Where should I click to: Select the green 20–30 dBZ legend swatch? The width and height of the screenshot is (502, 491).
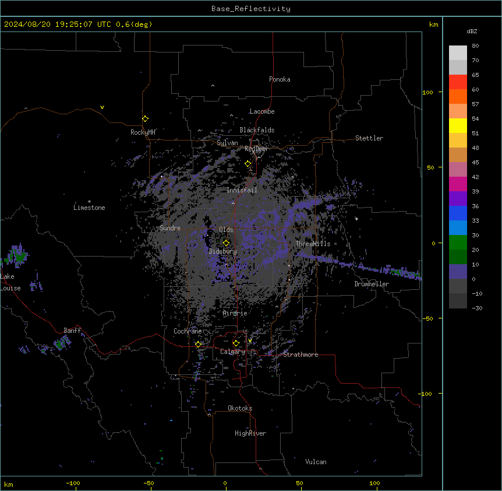(x=458, y=242)
